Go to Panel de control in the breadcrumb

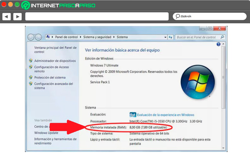point(66,37)
